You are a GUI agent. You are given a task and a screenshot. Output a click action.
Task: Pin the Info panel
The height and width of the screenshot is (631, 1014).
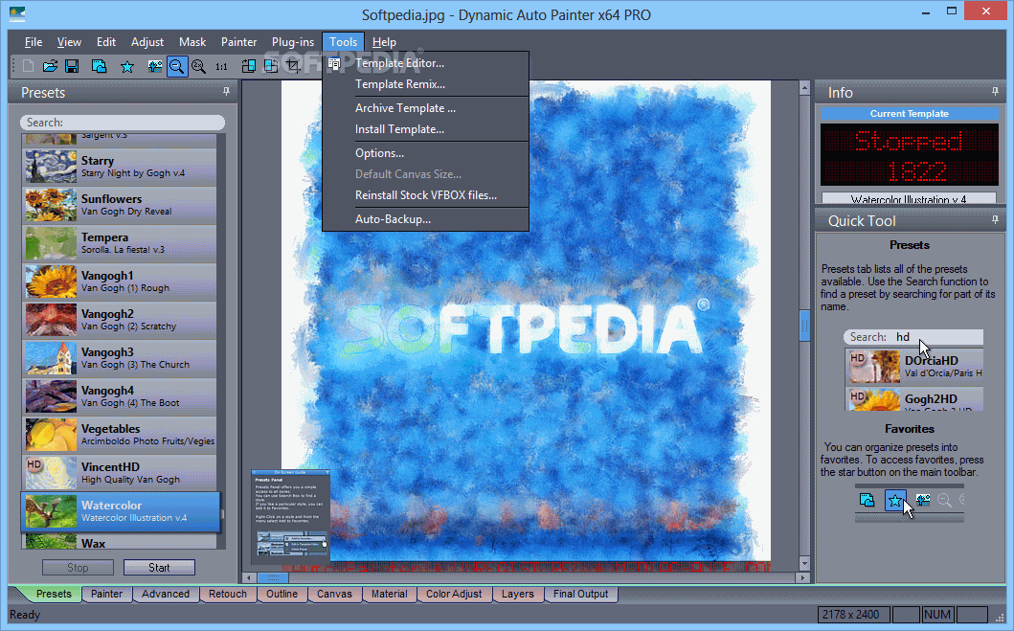[995, 91]
